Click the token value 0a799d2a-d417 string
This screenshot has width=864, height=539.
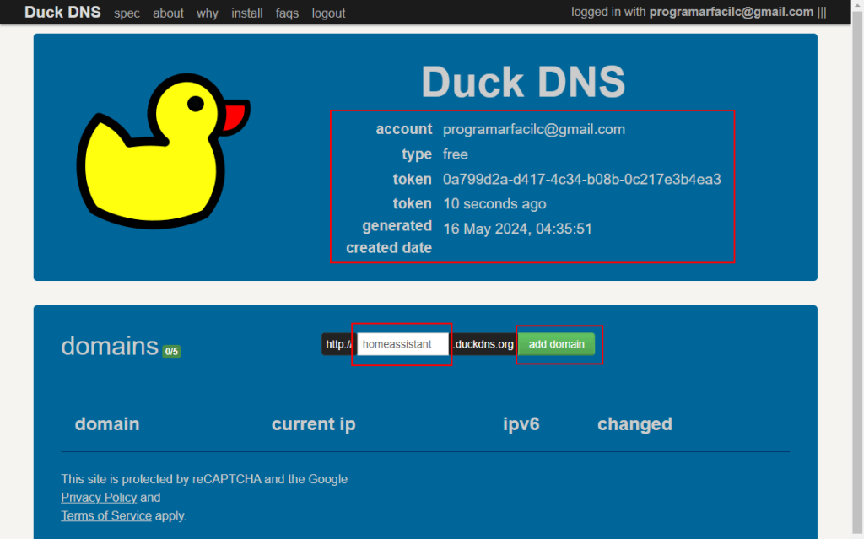pos(581,180)
